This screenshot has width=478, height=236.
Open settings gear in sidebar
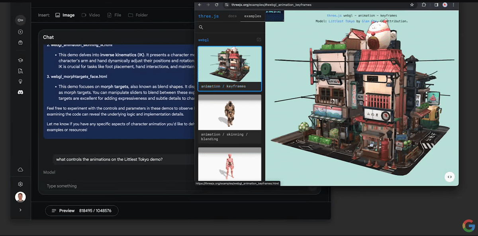tap(20, 184)
